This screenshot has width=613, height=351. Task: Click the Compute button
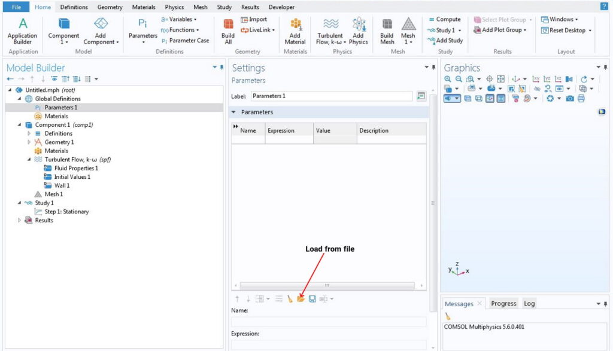[x=444, y=19]
